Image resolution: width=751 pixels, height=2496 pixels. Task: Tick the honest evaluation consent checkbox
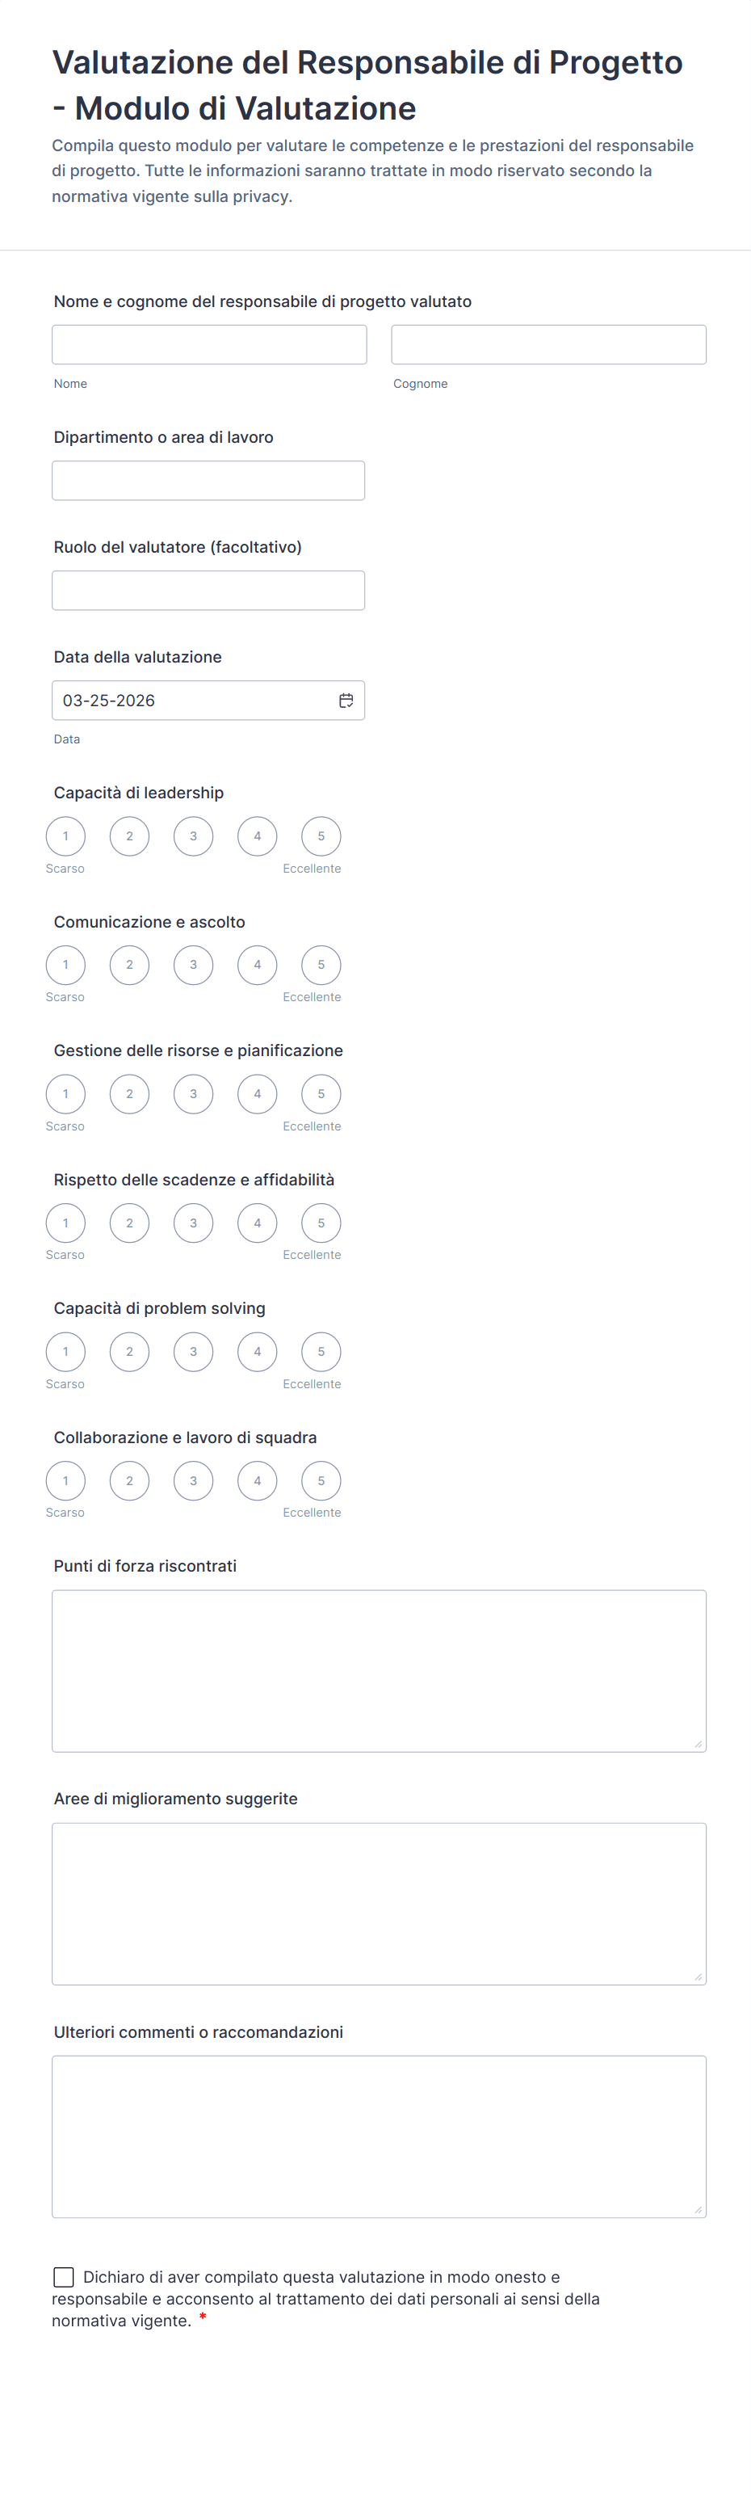64,2277
